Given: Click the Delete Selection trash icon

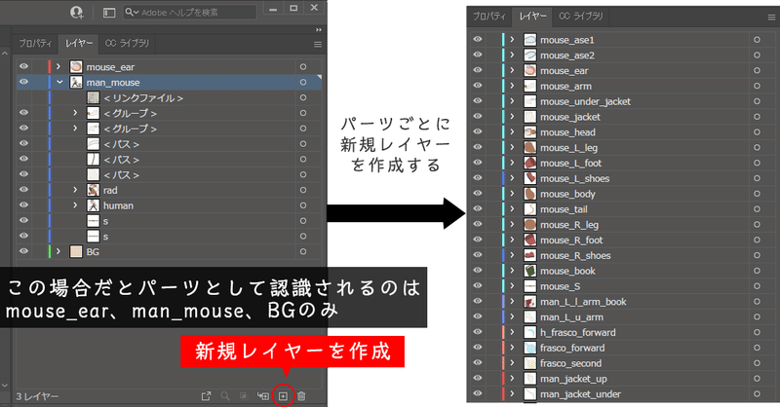Looking at the screenshot, I should 302,396.
